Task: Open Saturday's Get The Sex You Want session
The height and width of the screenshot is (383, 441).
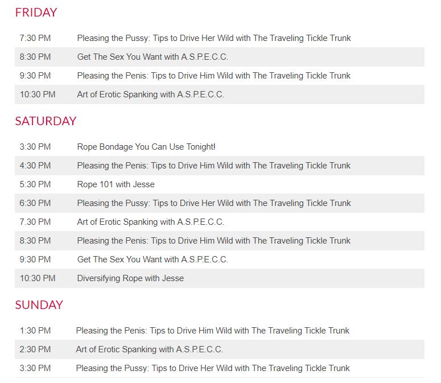Action: (152, 260)
